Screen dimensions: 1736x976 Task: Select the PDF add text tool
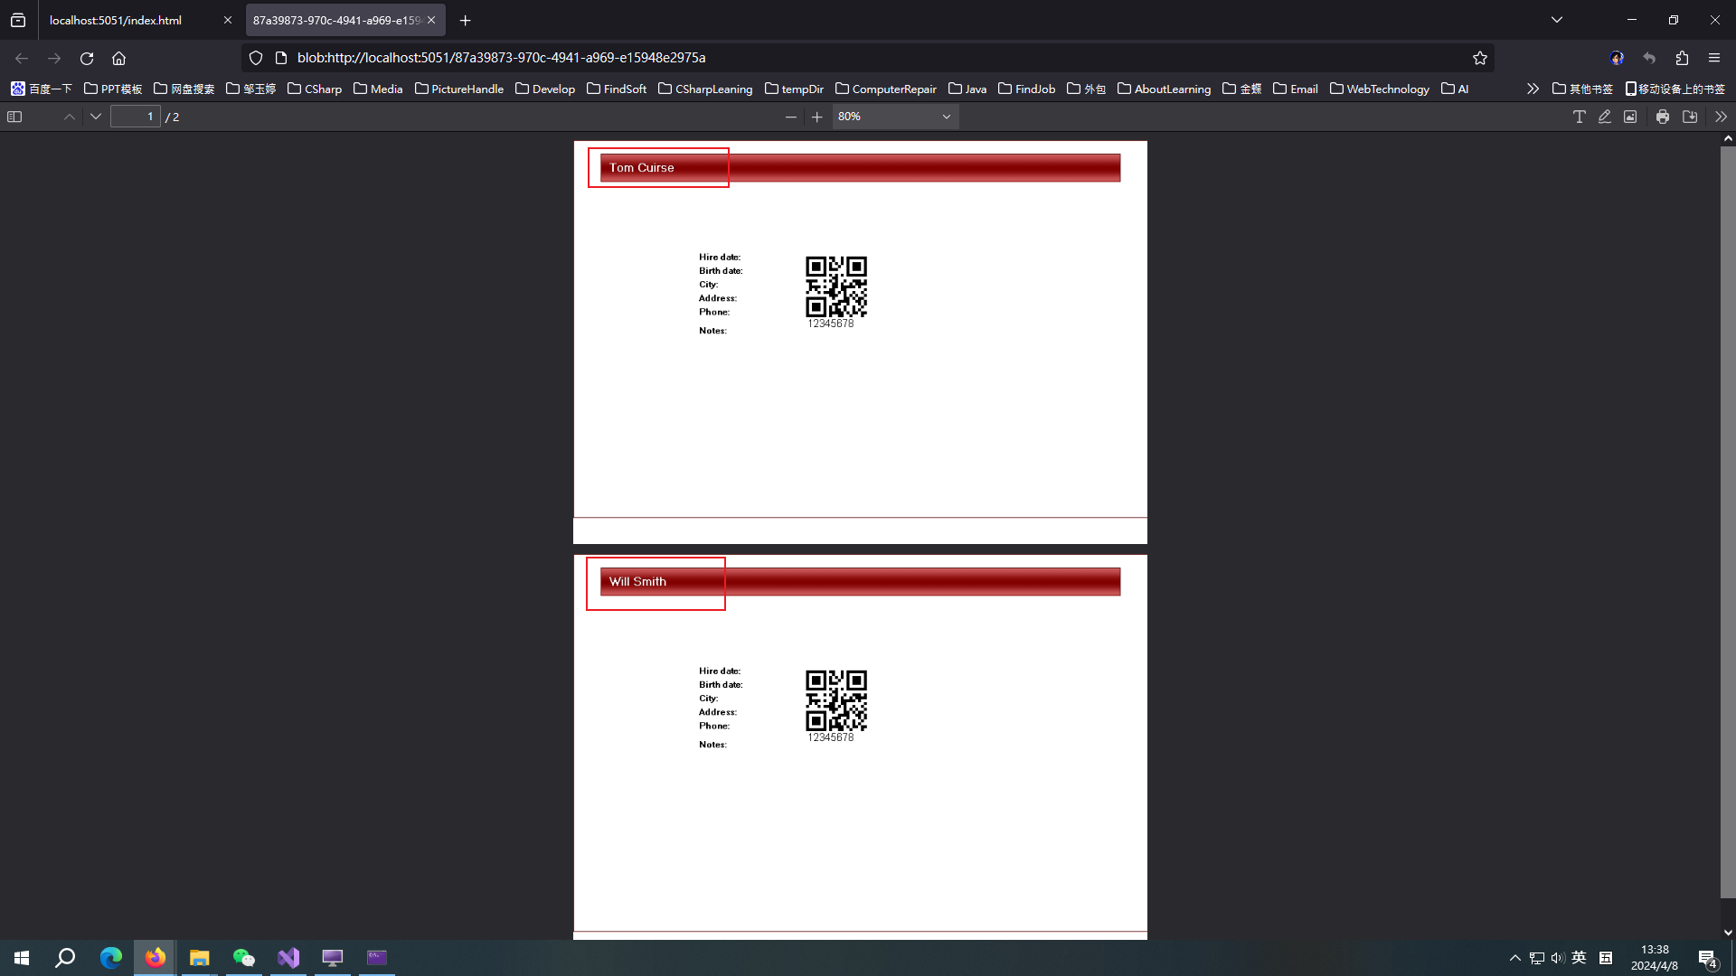pyautogui.click(x=1579, y=117)
